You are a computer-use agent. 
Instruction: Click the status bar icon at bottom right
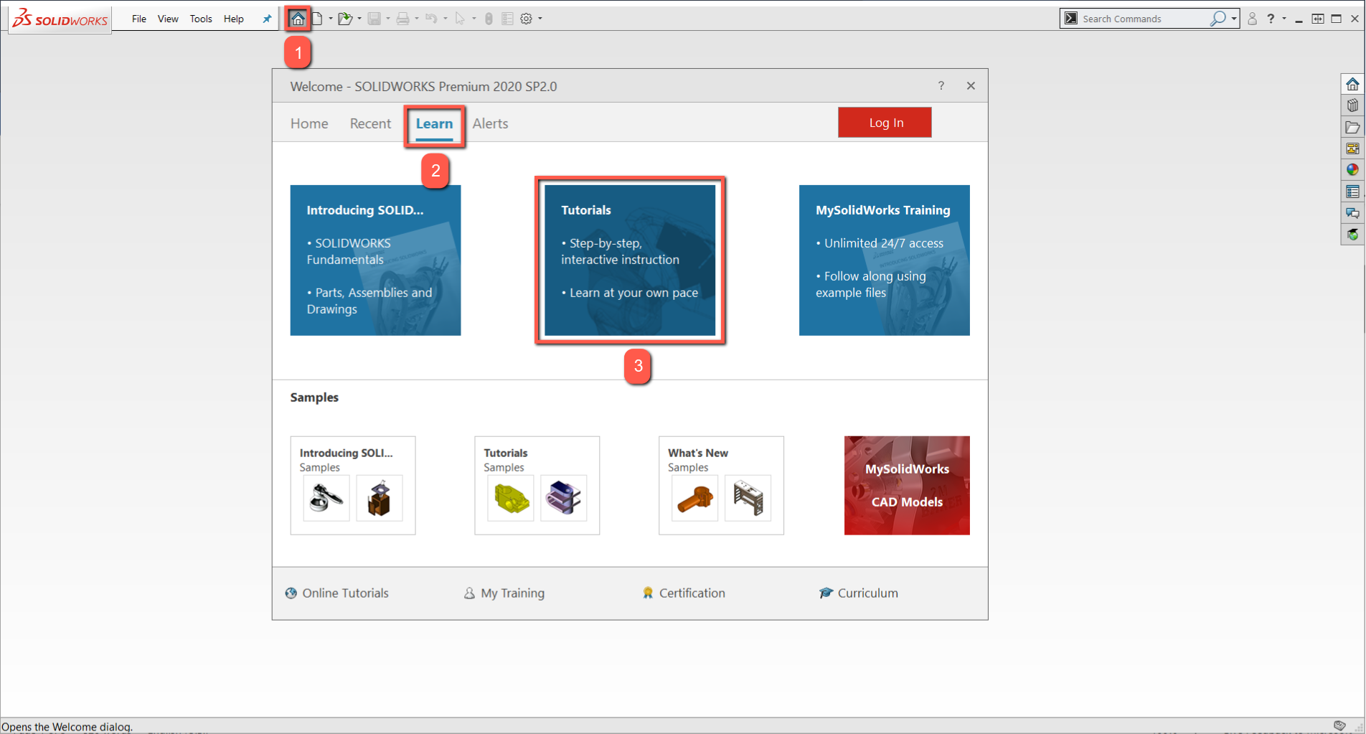[1339, 725]
